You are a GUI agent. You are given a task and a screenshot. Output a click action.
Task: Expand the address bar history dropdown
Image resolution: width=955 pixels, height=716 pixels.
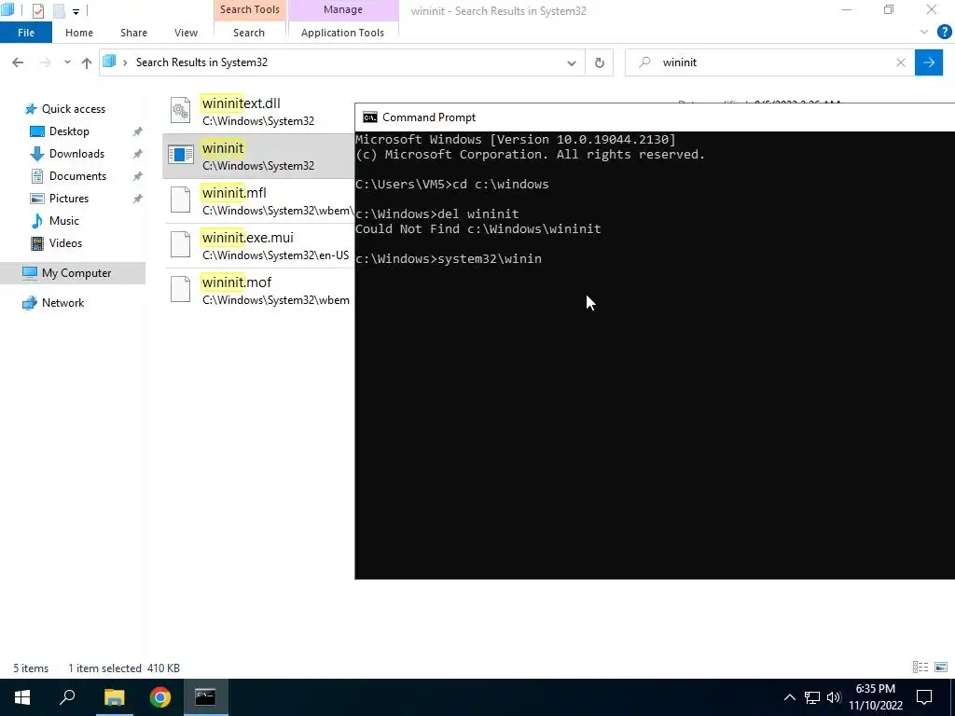(572, 62)
